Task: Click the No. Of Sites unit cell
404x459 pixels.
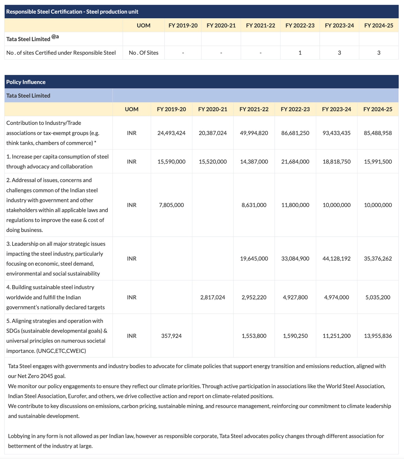Action: click(x=143, y=53)
